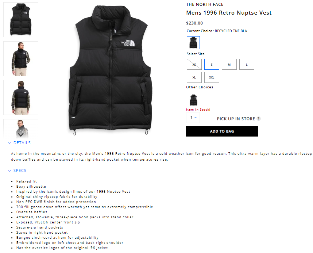Click the crossed-out XS size box
Viewport: 313px width, 253px height.
point(194,64)
